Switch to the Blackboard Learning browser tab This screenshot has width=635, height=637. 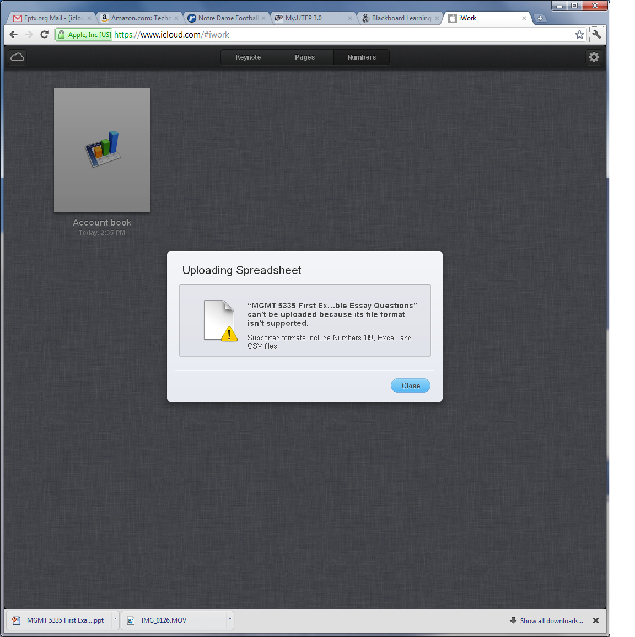[397, 18]
